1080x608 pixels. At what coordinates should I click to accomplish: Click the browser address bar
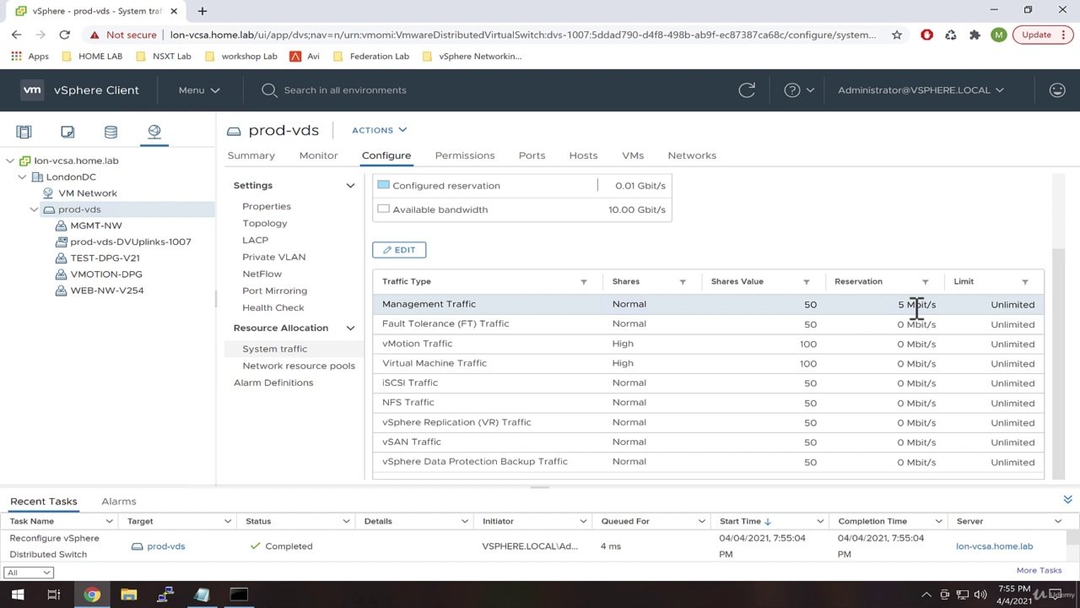pyautogui.click(x=523, y=35)
